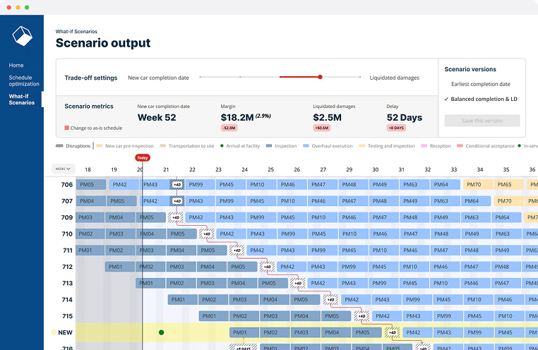
Task: Select the NEW car row label
Action: [x=65, y=332]
